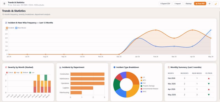Toggle the LTI legend entry
The image size is (220, 102).
(142, 77)
